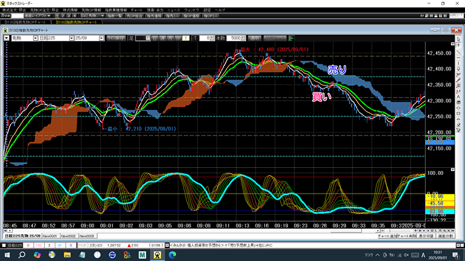The width and height of the screenshot is (465, 261).
Task: Toggle the highlighted T tick button
Action: 186,38
